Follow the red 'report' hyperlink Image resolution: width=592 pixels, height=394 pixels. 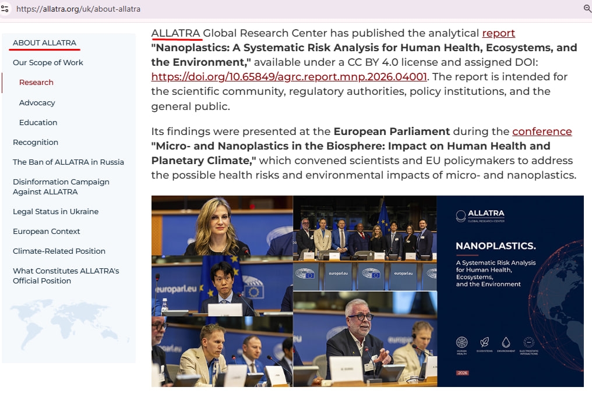[498, 33]
